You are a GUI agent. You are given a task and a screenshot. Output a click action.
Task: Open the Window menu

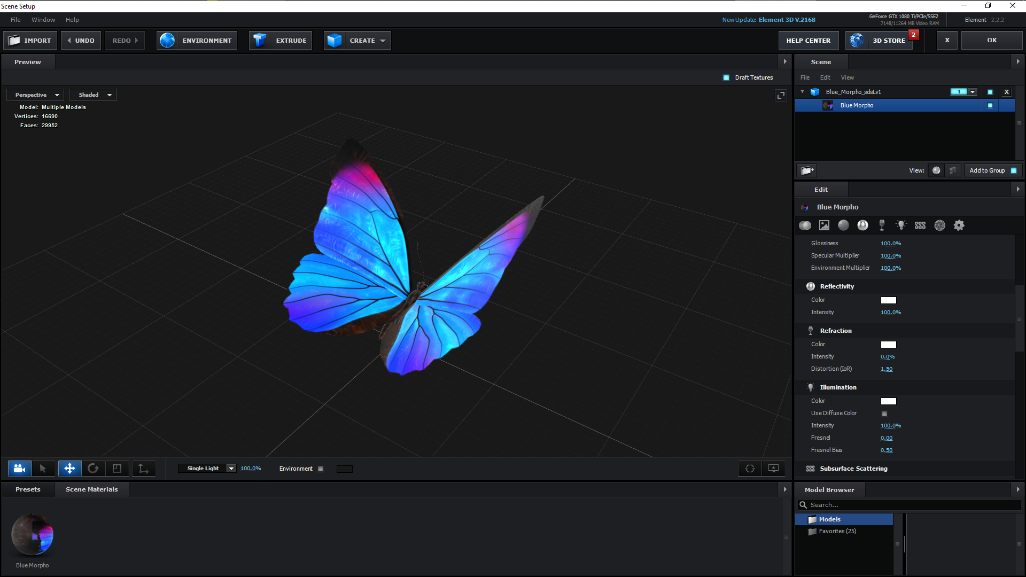coord(43,20)
